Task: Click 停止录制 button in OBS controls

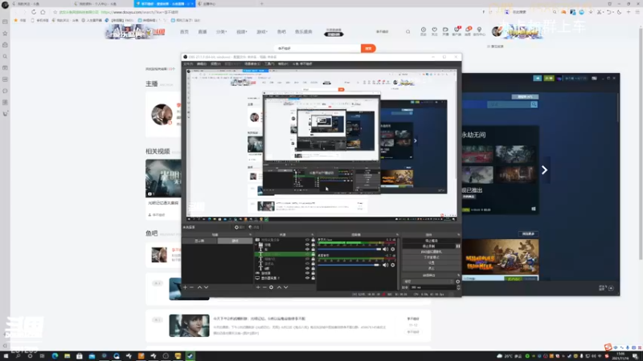Action: (x=428, y=246)
